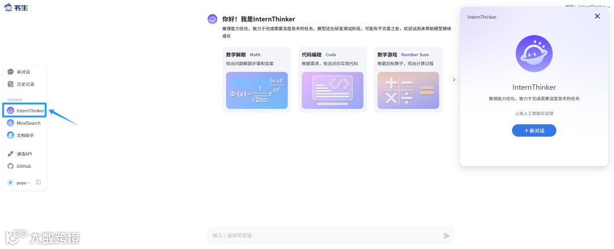Select the 上海人工智能实验室 text
This screenshot has width=614, height=249.
(x=534, y=113)
